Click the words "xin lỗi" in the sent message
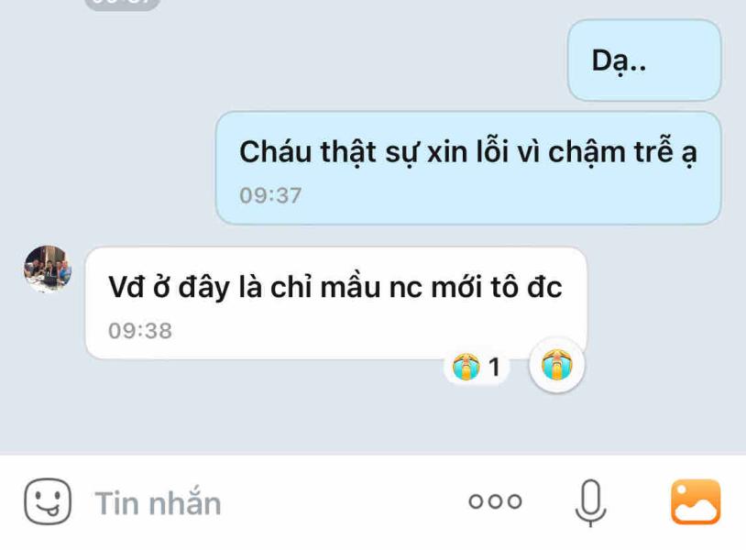This screenshot has height=550, width=746. click(x=462, y=152)
